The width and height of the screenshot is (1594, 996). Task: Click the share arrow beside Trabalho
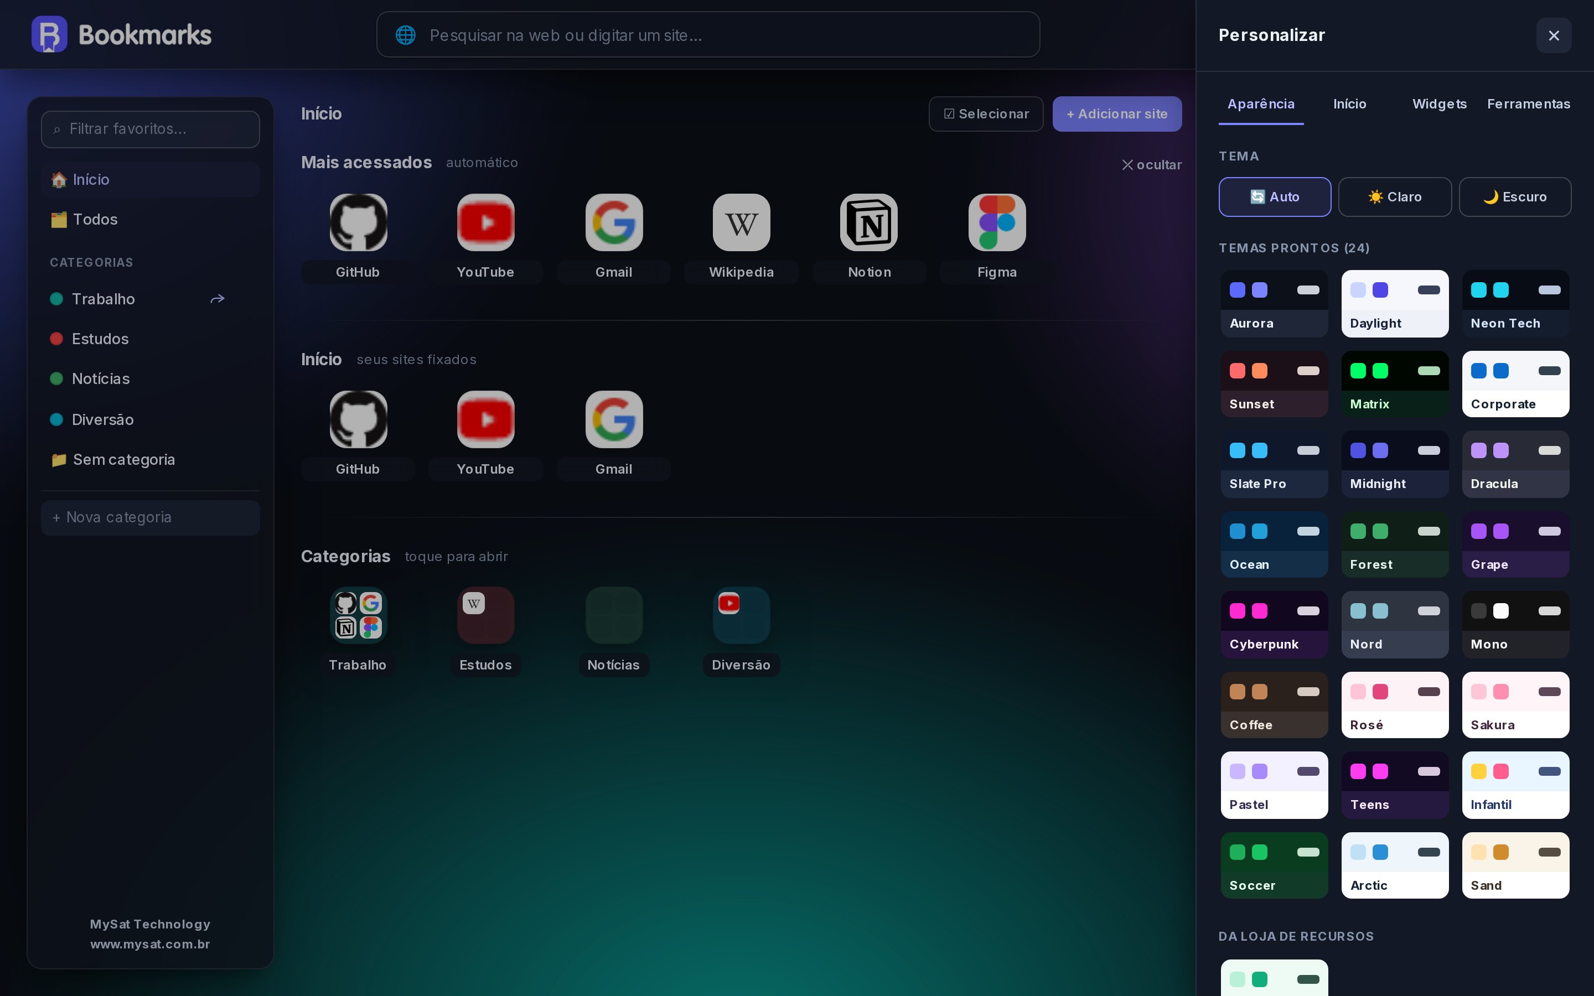point(218,299)
